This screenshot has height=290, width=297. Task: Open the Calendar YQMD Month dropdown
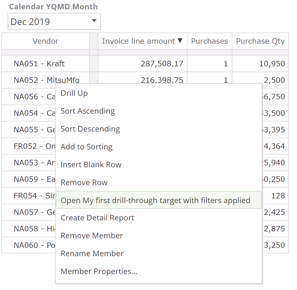tap(94, 21)
